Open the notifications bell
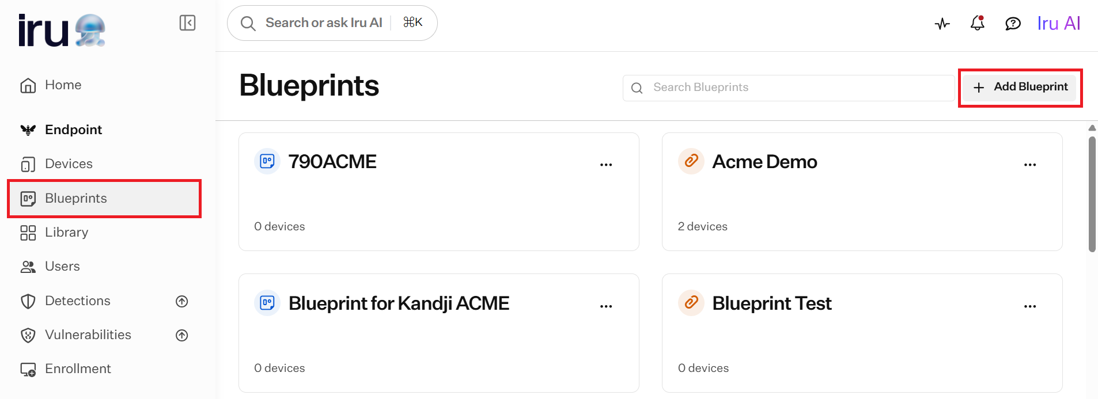The height and width of the screenshot is (399, 1098). pyautogui.click(x=978, y=23)
